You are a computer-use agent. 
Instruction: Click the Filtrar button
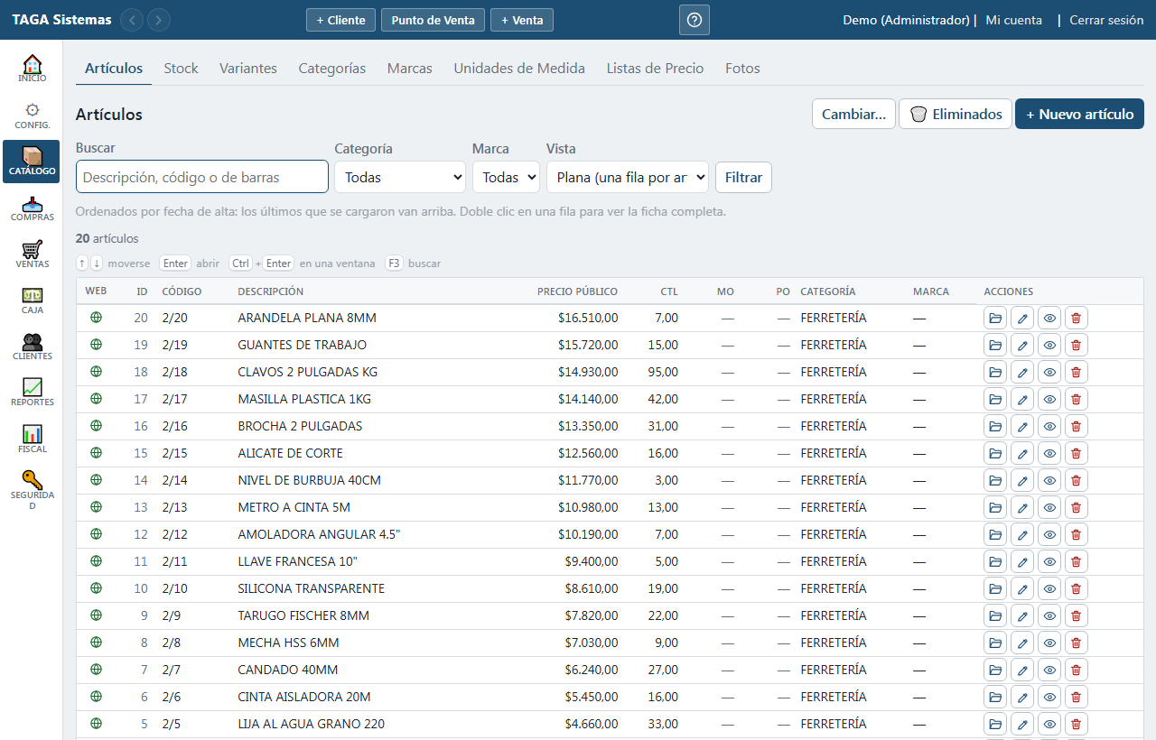click(743, 177)
